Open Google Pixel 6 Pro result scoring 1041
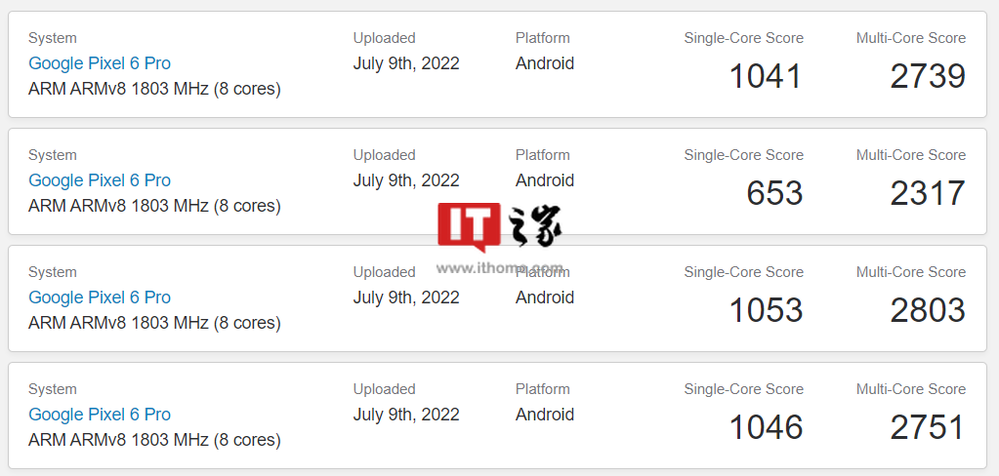 pyautogui.click(x=100, y=63)
